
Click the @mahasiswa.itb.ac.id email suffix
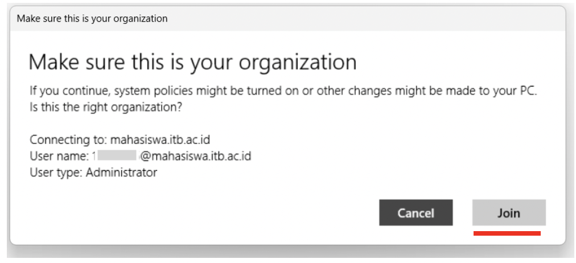pos(196,156)
